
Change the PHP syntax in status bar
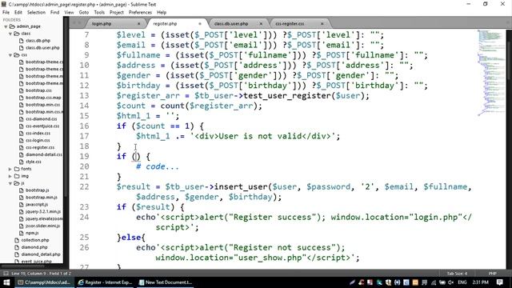[x=493, y=274]
